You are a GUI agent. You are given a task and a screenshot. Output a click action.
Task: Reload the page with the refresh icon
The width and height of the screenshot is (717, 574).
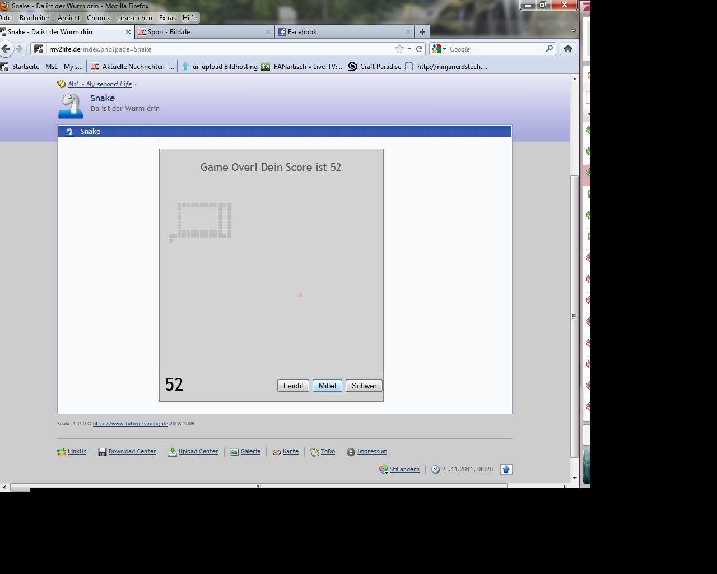click(419, 49)
